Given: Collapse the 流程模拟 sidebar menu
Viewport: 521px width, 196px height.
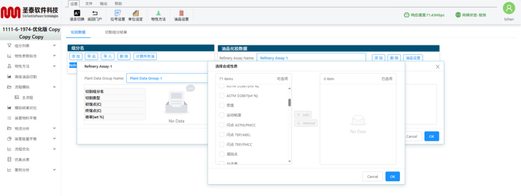Looking at the screenshot, I should [x=55, y=87].
